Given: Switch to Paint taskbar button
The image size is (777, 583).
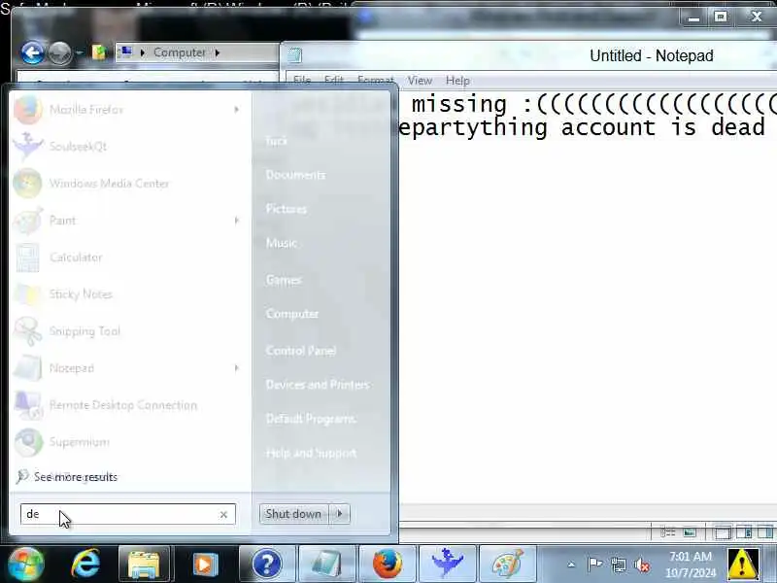Looking at the screenshot, I should pyautogui.click(x=508, y=564).
